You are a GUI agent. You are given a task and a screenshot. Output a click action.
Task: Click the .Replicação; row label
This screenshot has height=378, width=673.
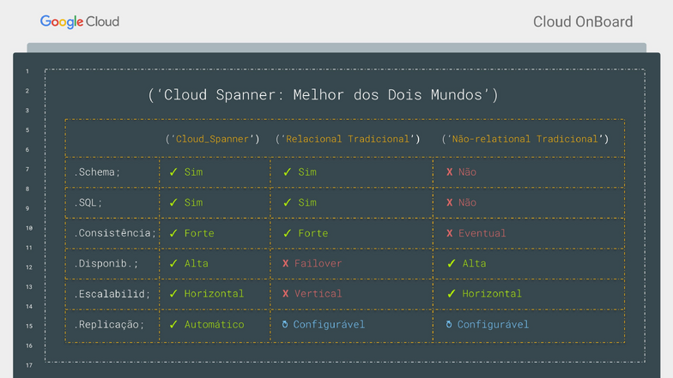click(x=109, y=325)
